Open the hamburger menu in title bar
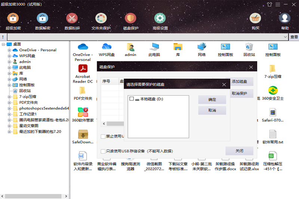Screen dimensions: 299x199 278,4
